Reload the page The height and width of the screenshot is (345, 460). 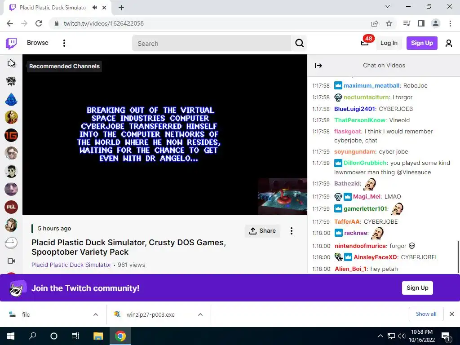tap(39, 23)
